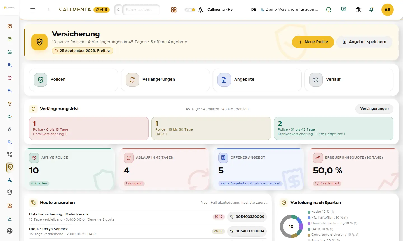Switch to the Verlängerungen tab
403x241 pixels.
click(165, 80)
